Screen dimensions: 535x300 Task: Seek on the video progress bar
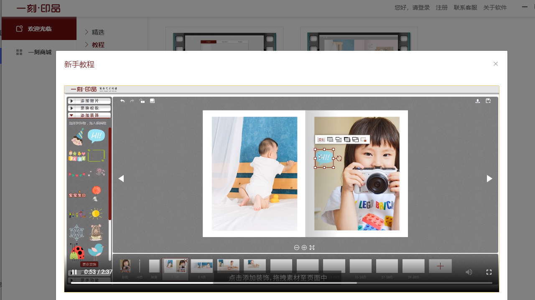pyautogui.click(x=281, y=283)
